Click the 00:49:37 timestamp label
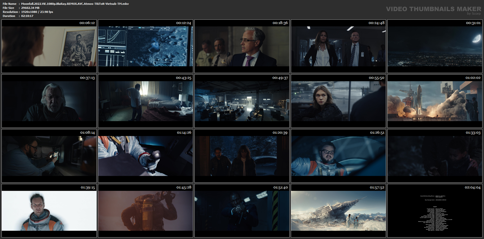This screenshot has height=239, width=484. click(280, 78)
